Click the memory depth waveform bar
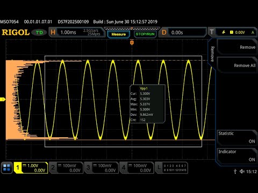This screenshot has width=258, height=193. pos(132,28)
